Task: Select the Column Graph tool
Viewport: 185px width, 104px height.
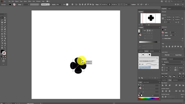Action: click(5, 43)
